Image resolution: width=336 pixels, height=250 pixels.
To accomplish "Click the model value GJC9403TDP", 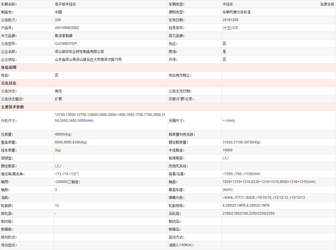I will [66, 44].
